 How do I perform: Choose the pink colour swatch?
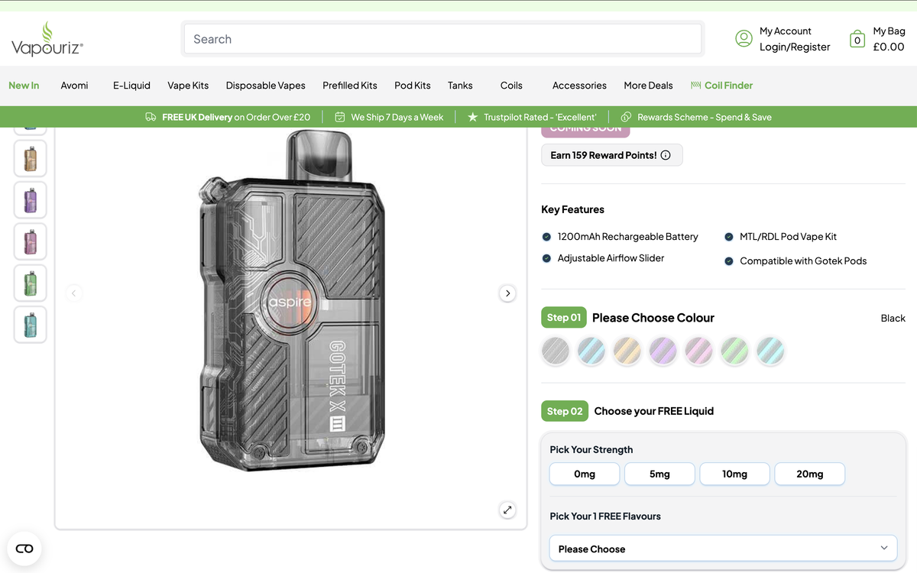699,351
